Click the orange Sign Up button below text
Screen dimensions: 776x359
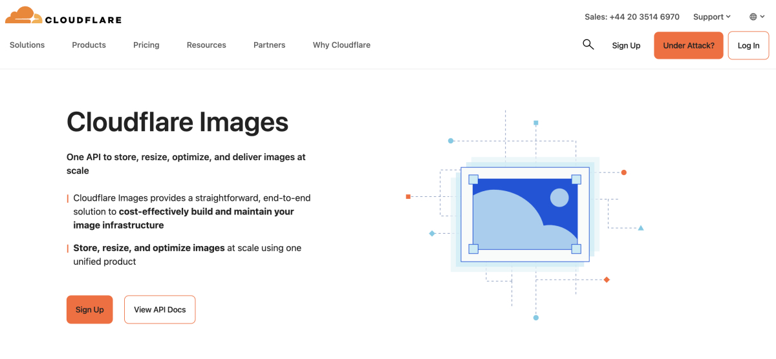90,309
